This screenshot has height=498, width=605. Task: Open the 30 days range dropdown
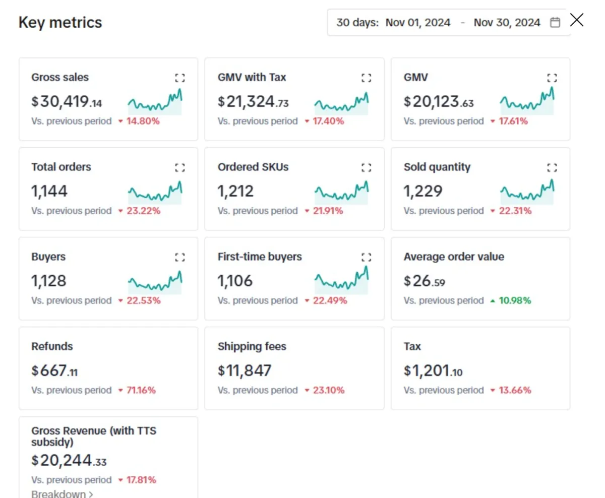pyautogui.click(x=357, y=23)
